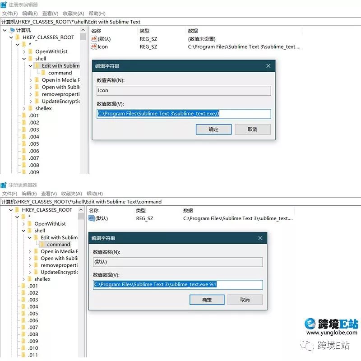The height and width of the screenshot is (361, 361).
Task: Click command folder icon in upper tree
Action: click(43, 73)
